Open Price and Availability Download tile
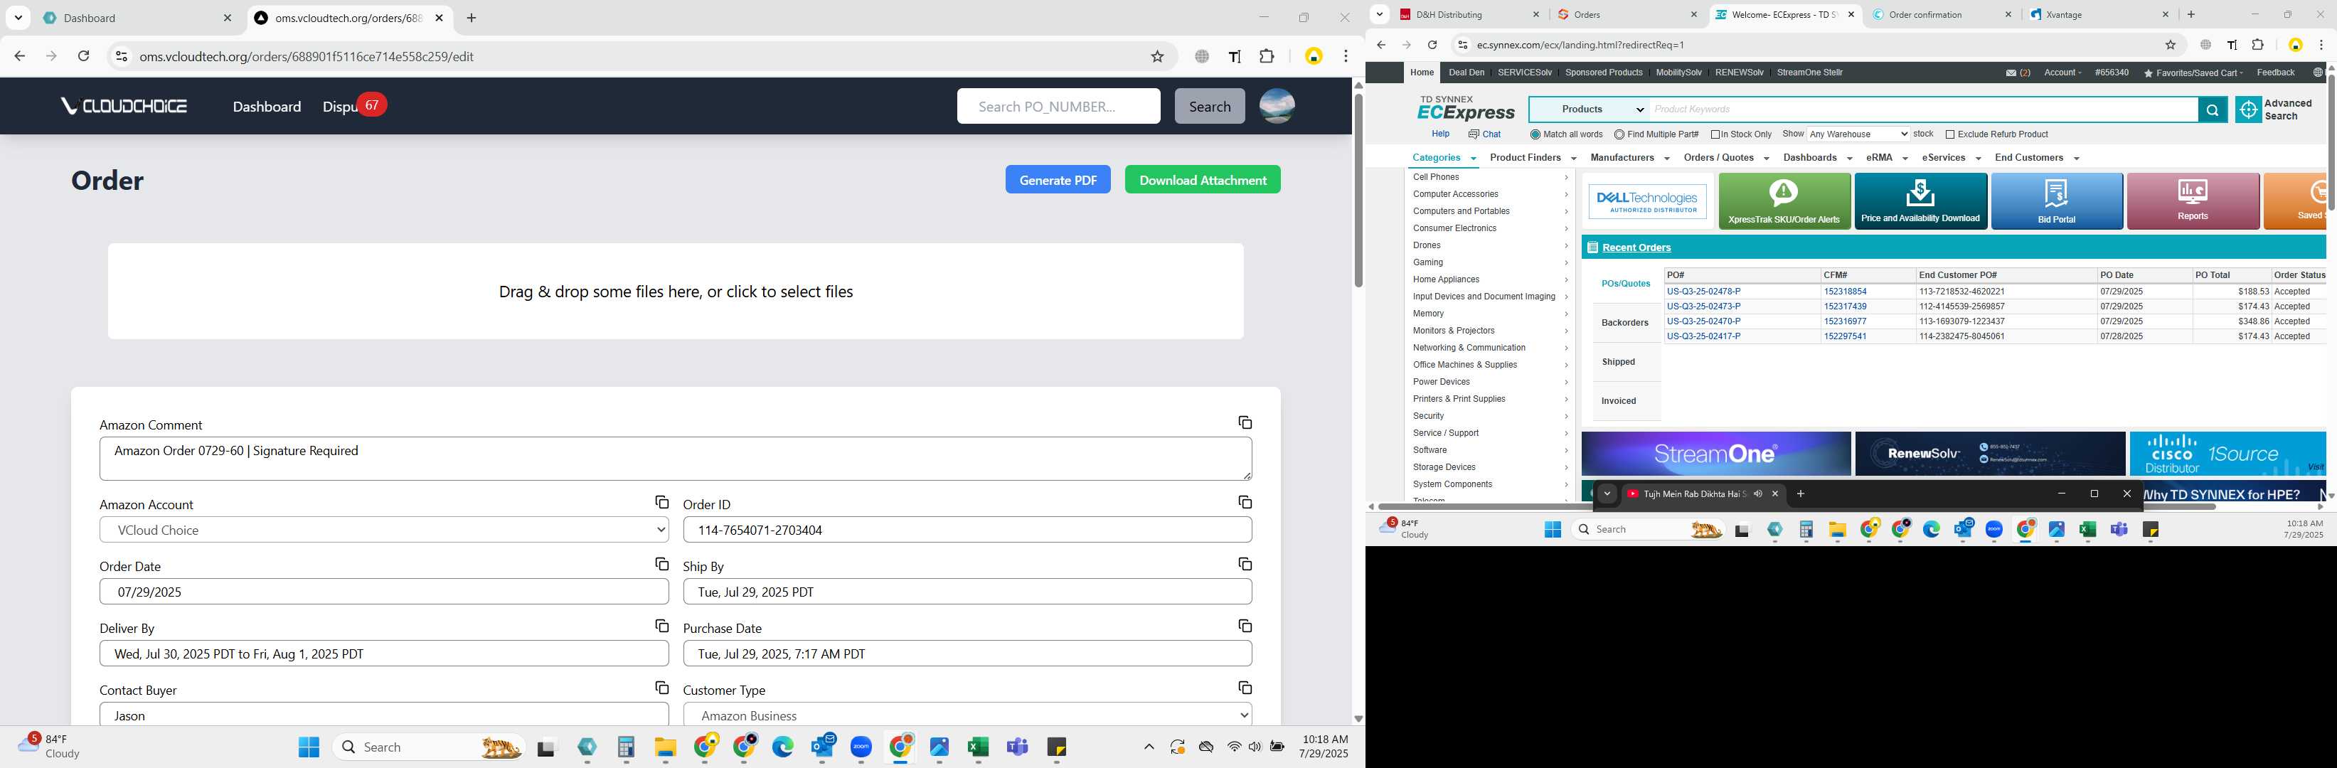 pos(1920,201)
